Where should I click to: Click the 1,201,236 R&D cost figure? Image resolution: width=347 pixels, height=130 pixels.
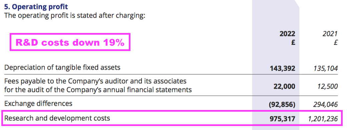coord(323,119)
